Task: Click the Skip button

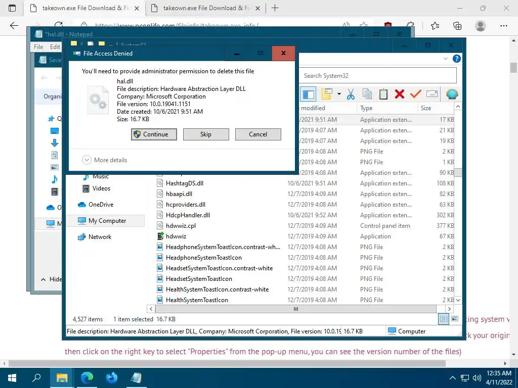Action: [x=206, y=134]
